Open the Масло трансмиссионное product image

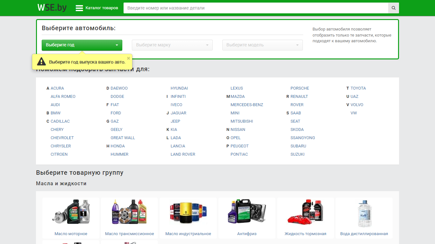pos(130,212)
